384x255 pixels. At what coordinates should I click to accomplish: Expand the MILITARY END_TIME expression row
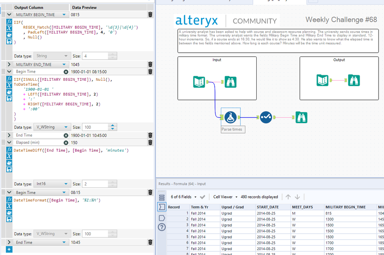[x=9, y=64]
